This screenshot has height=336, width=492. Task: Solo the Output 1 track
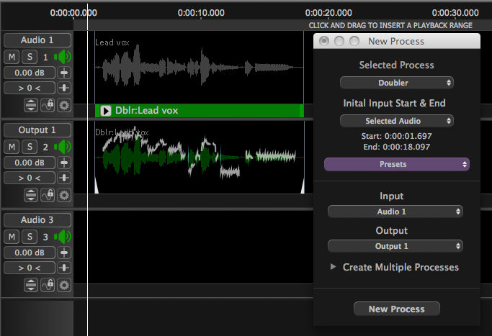29,147
